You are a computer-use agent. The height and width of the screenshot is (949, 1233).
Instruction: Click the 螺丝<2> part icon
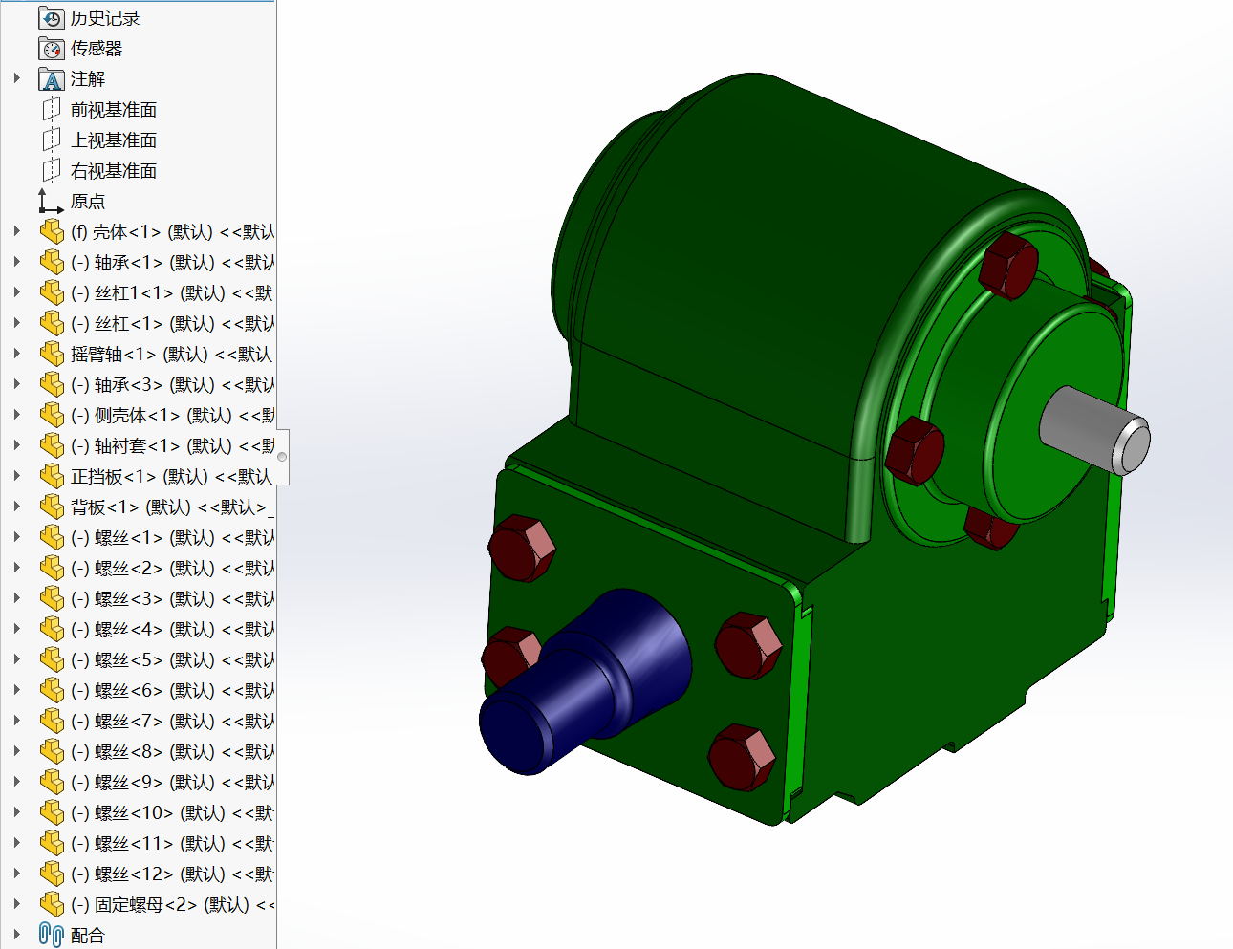[x=52, y=569]
